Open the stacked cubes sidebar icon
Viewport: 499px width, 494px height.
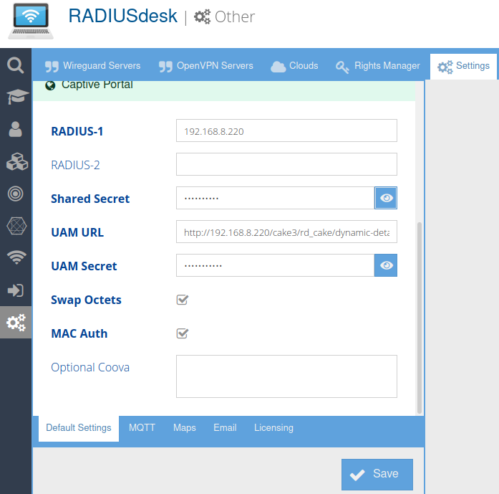[x=17, y=161]
